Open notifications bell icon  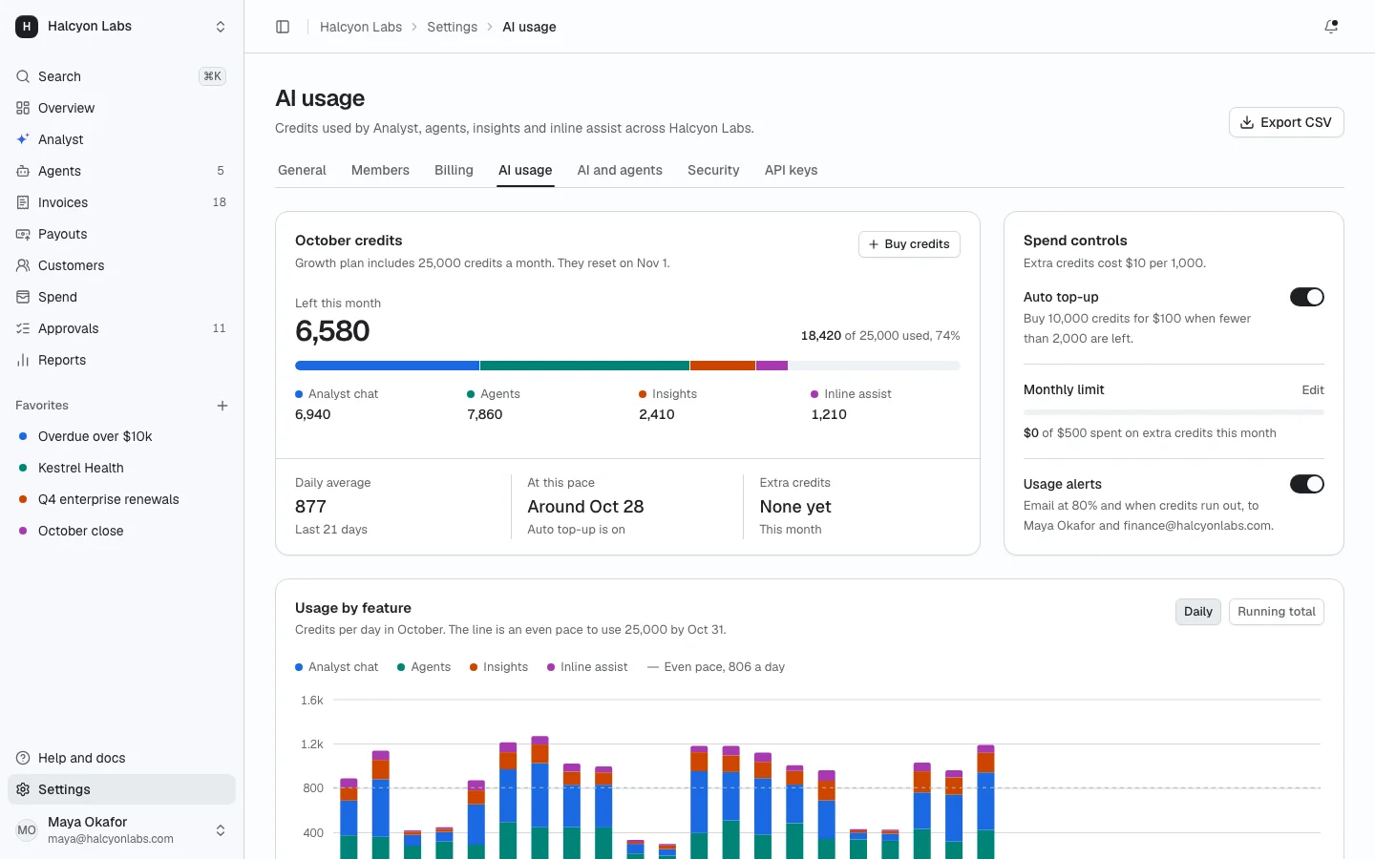pyautogui.click(x=1331, y=27)
